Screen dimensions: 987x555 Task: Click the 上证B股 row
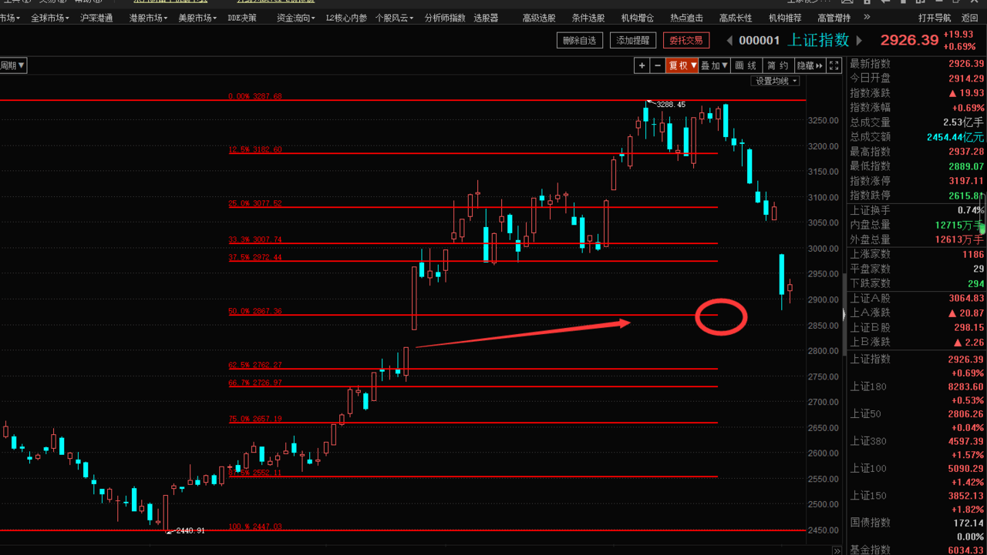917,327
